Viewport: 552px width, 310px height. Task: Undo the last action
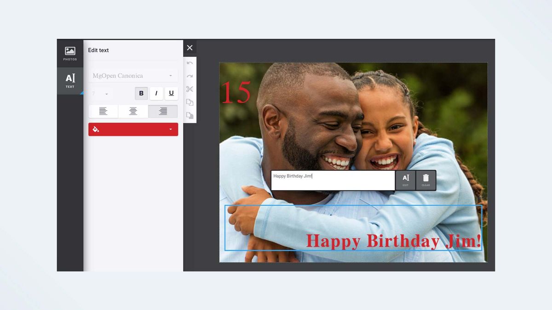point(190,63)
